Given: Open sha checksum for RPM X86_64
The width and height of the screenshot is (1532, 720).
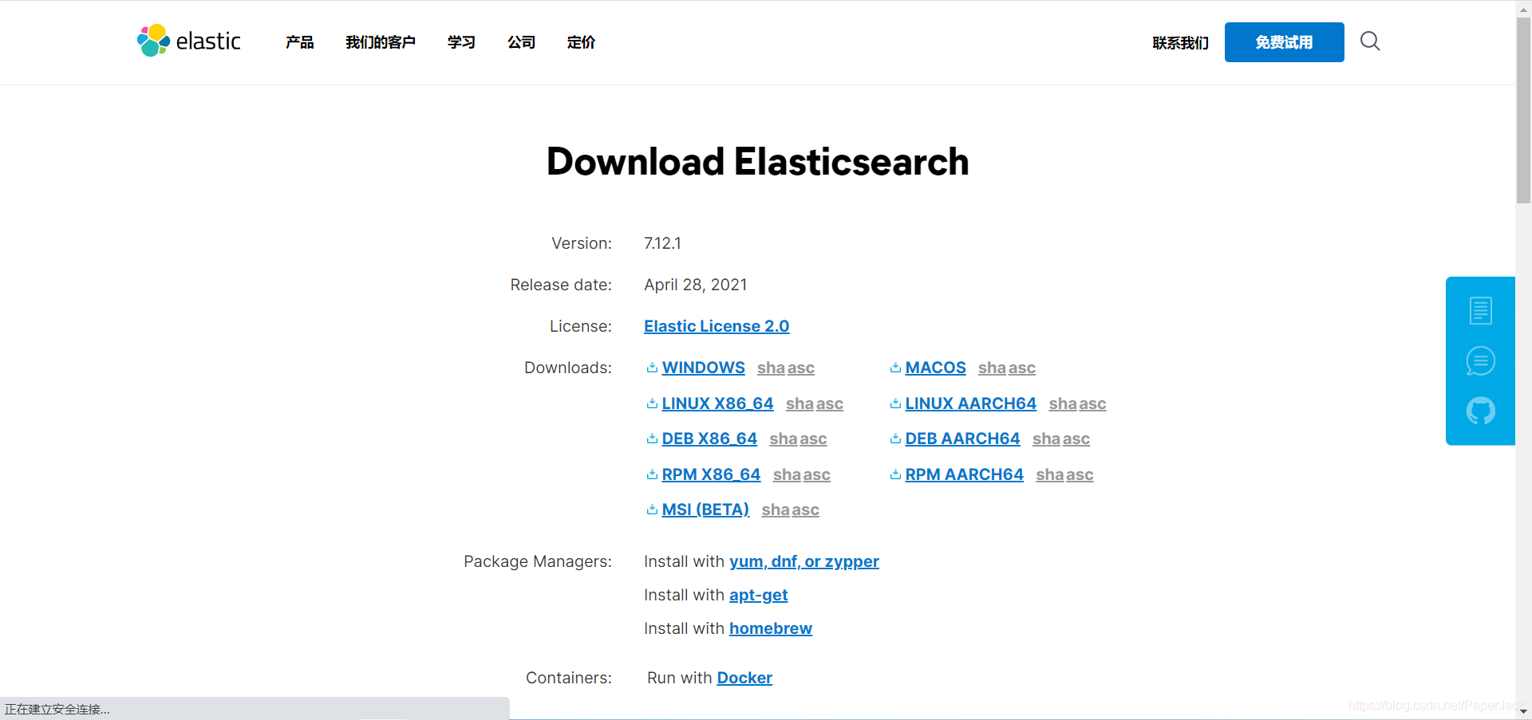Looking at the screenshot, I should click(x=787, y=474).
